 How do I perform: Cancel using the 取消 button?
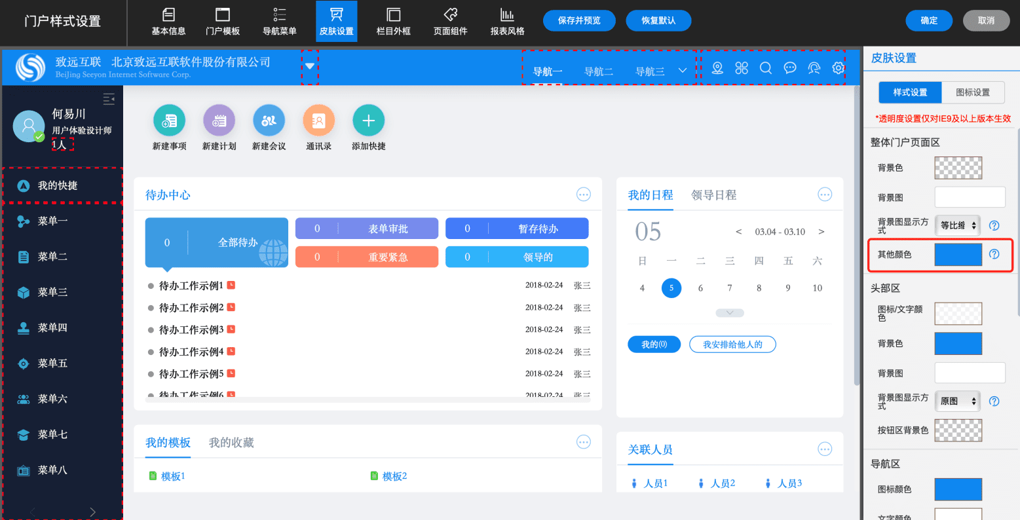pyautogui.click(x=986, y=20)
